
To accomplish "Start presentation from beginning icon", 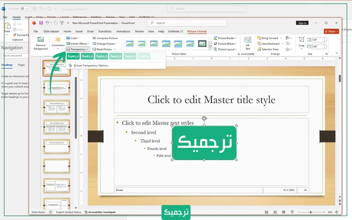I will coord(62,23).
